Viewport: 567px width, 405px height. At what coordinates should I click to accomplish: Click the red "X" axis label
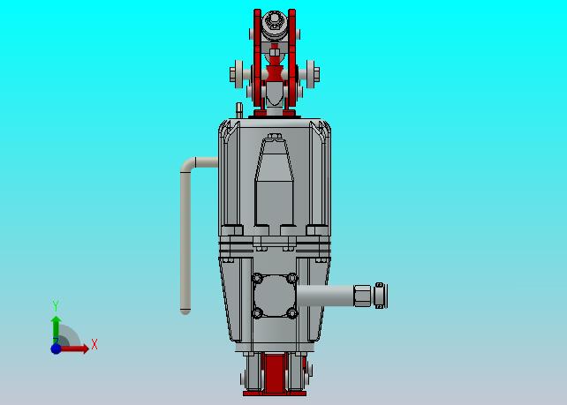(x=94, y=344)
